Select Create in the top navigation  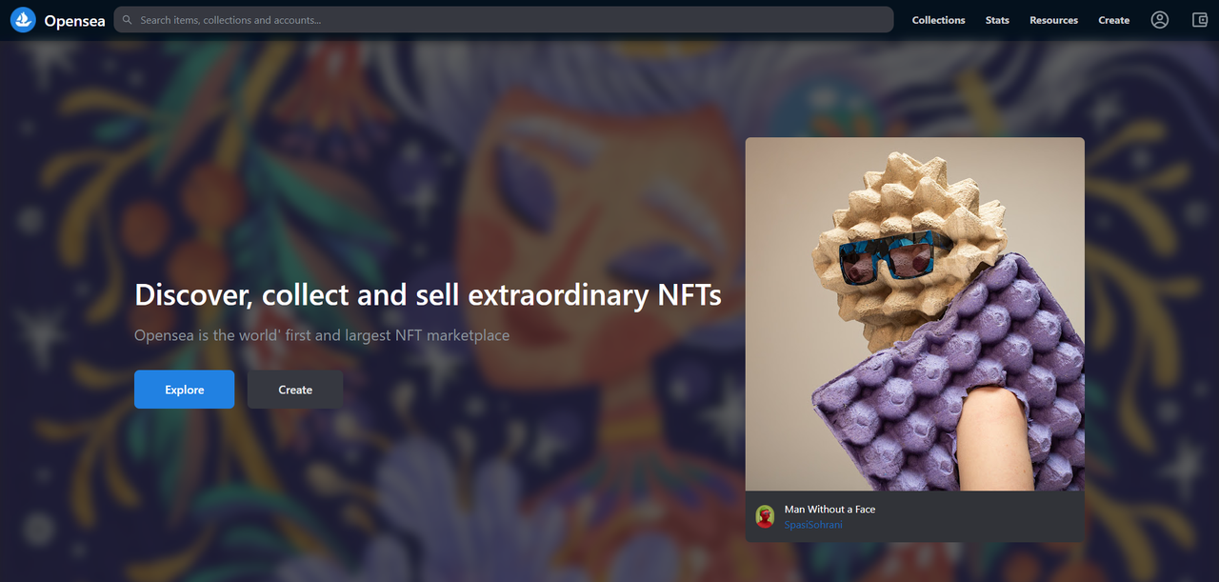tap(1113, 20)
